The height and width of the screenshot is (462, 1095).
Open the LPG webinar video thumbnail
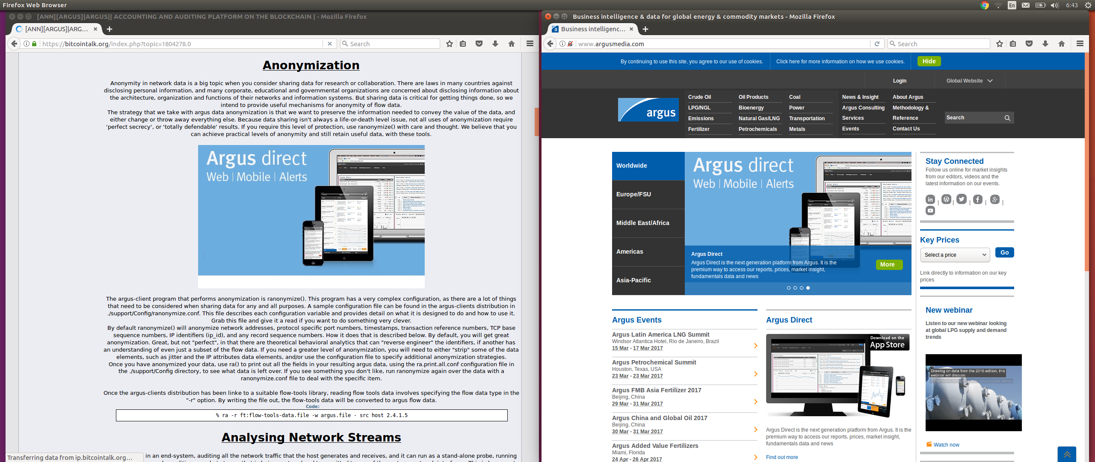point(974,393)
